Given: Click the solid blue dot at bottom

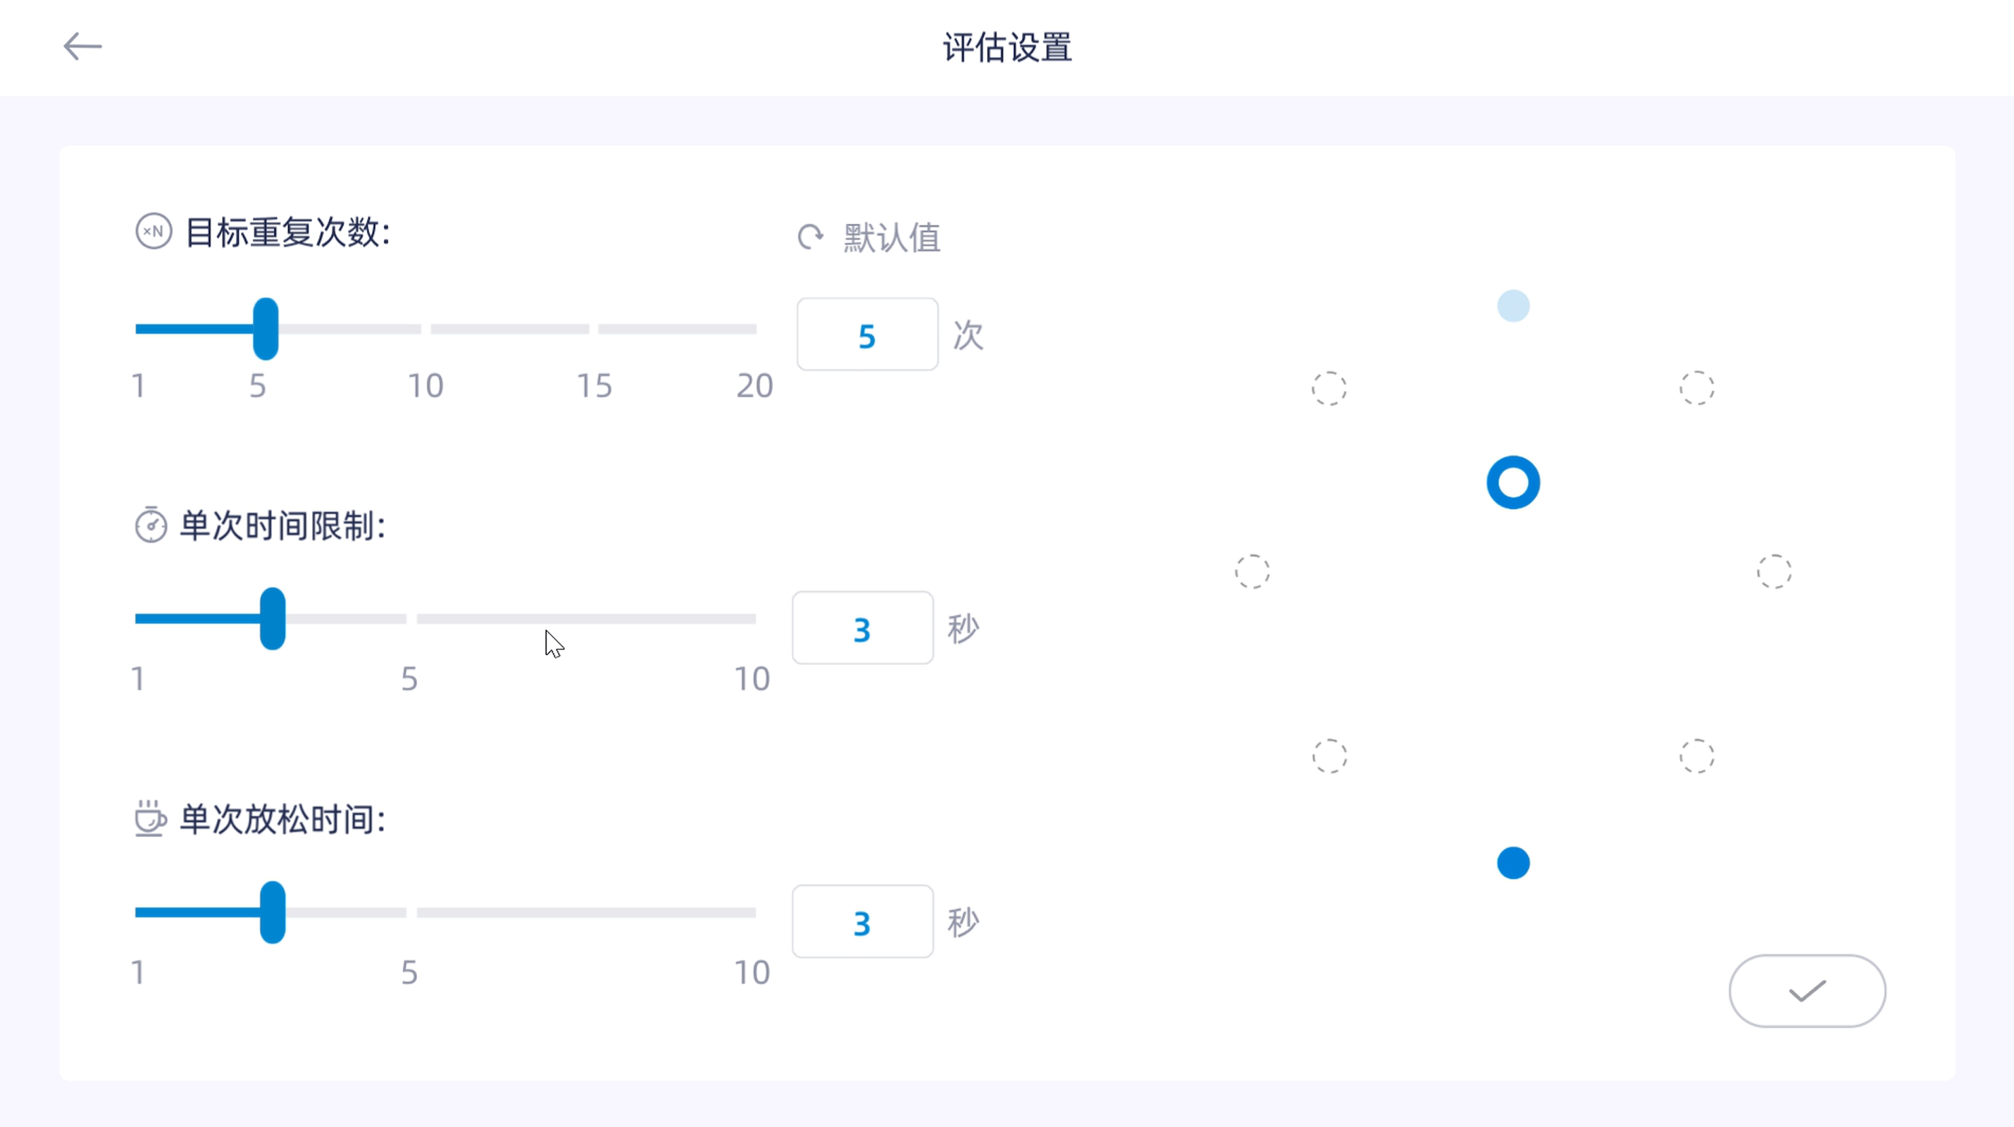Looking at the screenshot, I should click(x=1513, y=863).
